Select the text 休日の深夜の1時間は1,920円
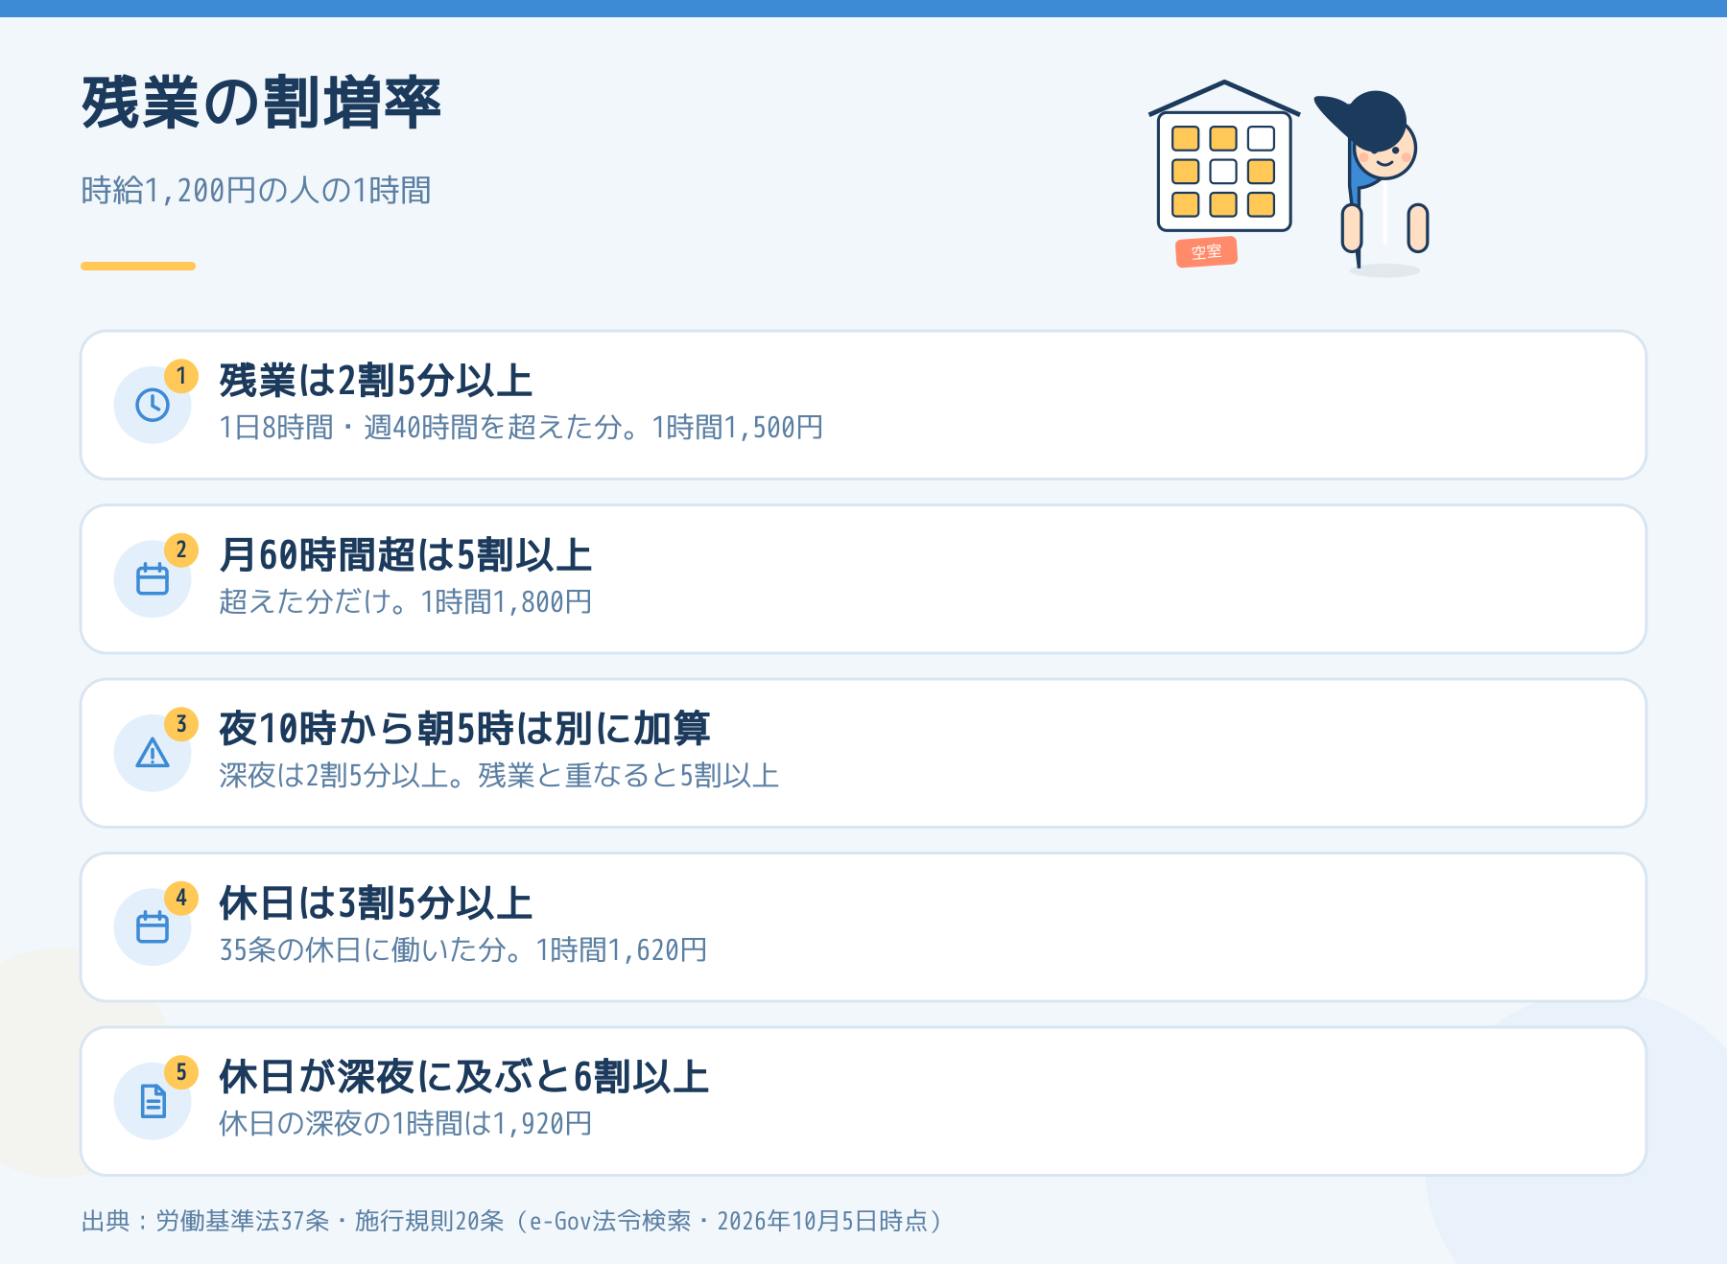1727x1264 pixels. point(406,1124)
